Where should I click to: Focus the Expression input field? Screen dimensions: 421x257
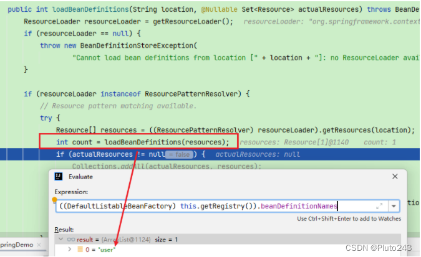pyautogui.click(x=227, y=206)
